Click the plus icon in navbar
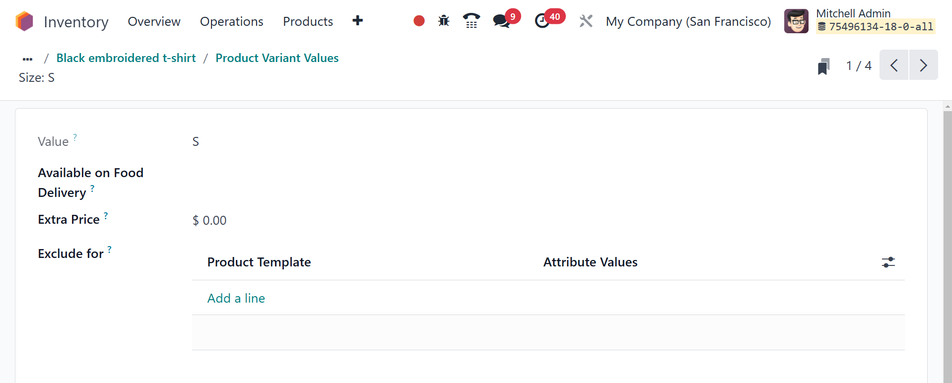The image size is (952, 383). [x=357, y=21]
